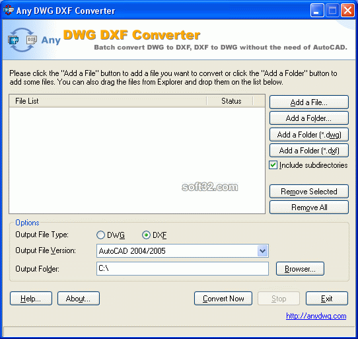The width and height of the screenshot is (358, 339).
Task: Click the app icon in title bar
Action: [9, 11]
